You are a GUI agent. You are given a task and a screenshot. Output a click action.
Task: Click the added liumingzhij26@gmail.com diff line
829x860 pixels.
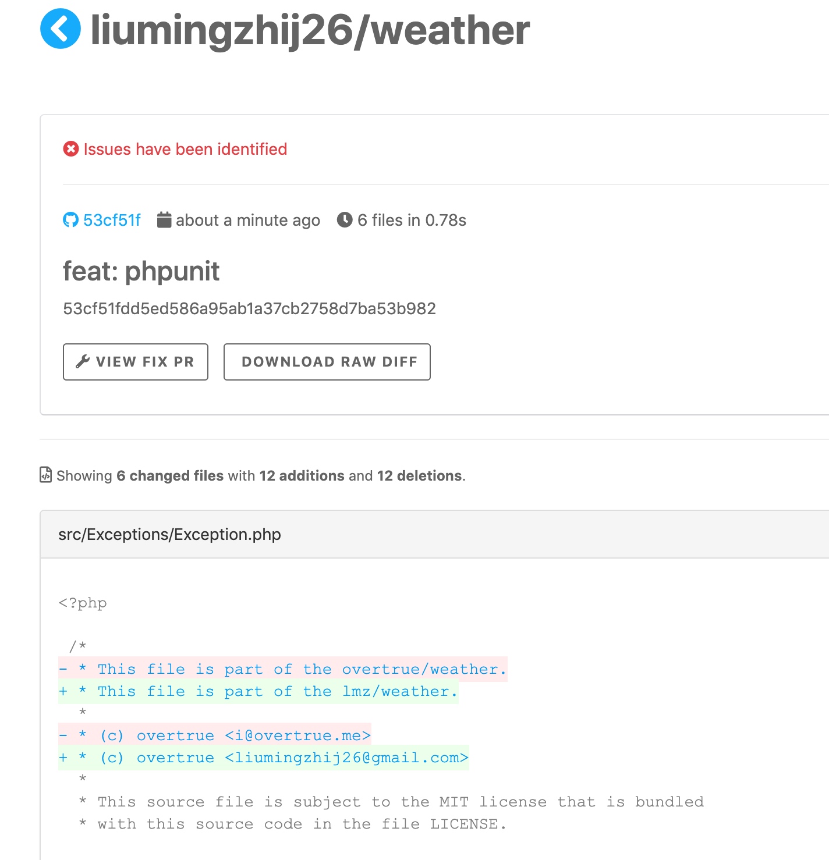point(264,758)
